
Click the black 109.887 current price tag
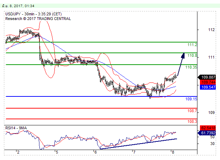208,77
